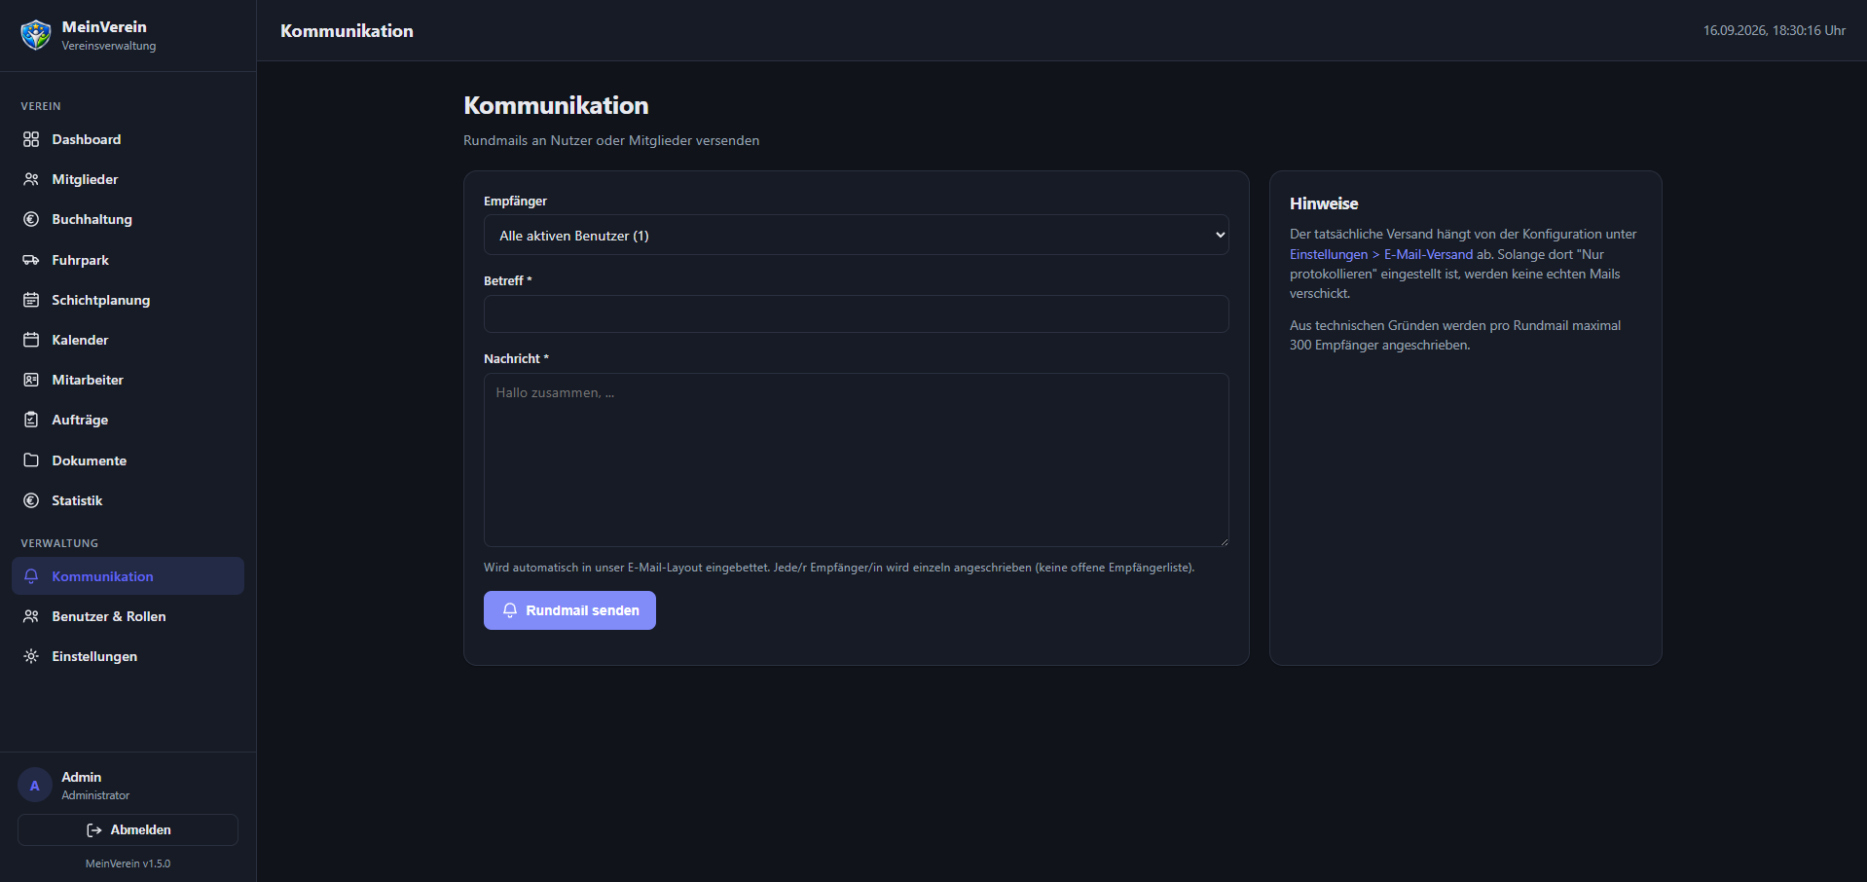Screen dimensions: 1867x882
Task: Open the Mitglieder menu entry
Action: click(x=128, y=179)
